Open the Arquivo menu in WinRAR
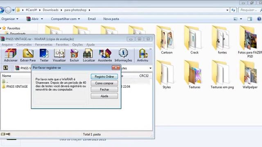 (7, 45)
